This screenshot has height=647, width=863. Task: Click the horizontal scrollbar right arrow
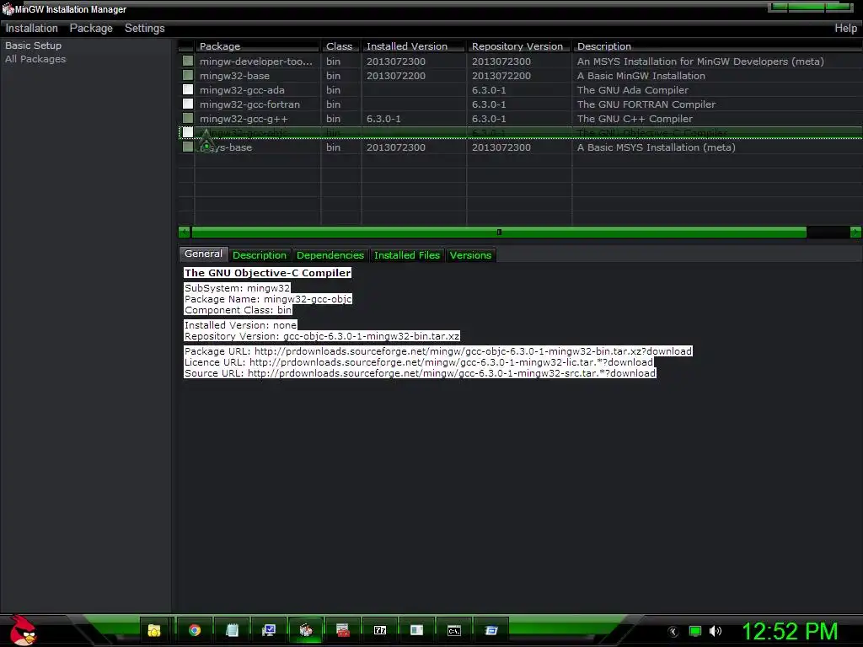click(856, 233)
